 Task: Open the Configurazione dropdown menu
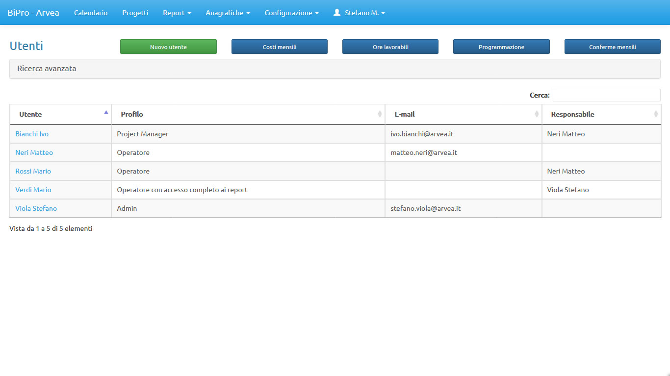pyautogui.click(x=291, y=13)
